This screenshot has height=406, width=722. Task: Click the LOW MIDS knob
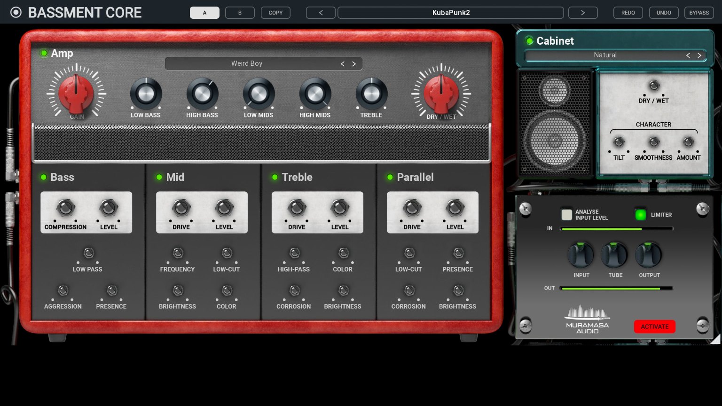tap(259, 94)
